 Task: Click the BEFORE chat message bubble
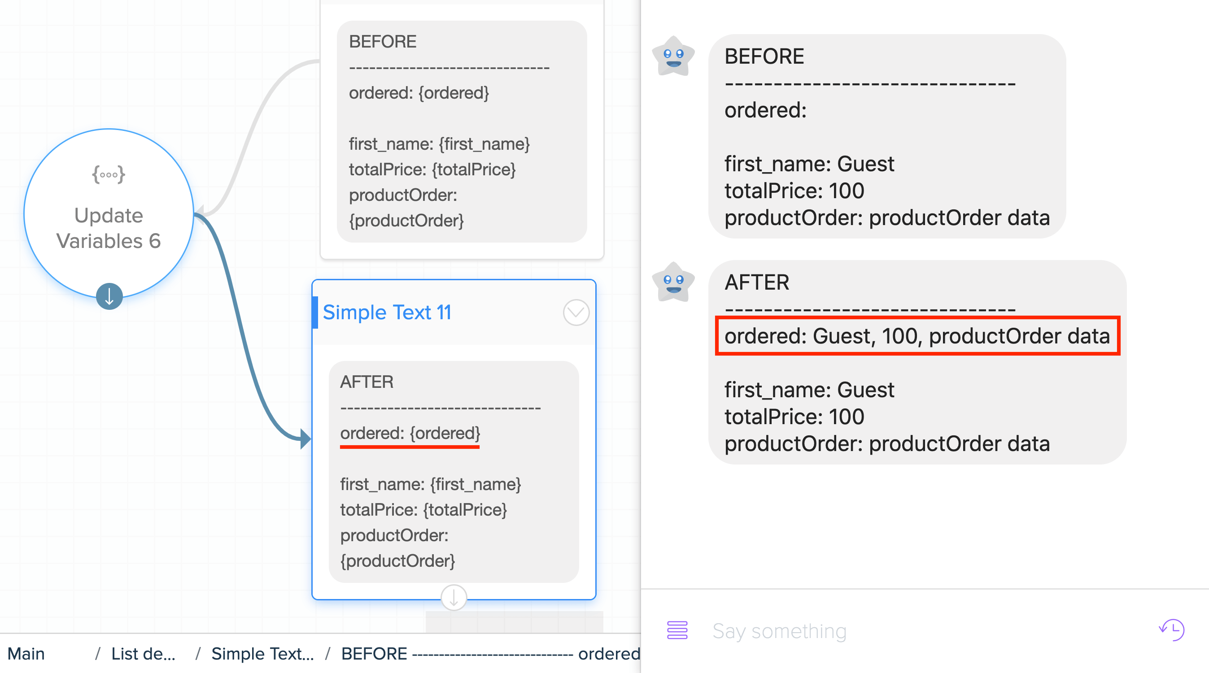887,136
